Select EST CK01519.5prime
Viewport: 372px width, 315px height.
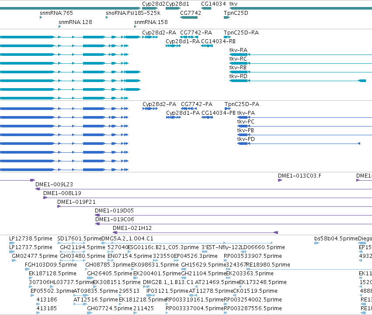tap(234, 295)
